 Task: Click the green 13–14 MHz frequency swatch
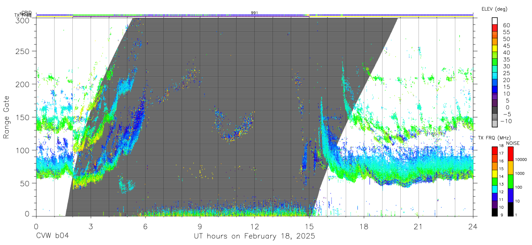[x=495, y=181]
